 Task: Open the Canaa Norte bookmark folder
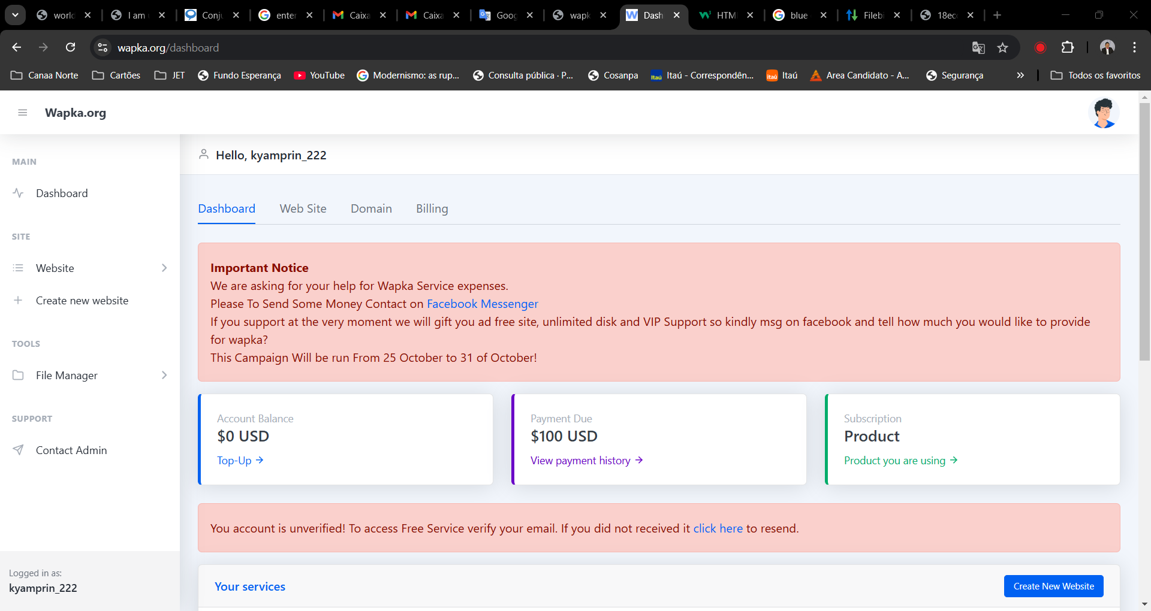pos(44,75)
